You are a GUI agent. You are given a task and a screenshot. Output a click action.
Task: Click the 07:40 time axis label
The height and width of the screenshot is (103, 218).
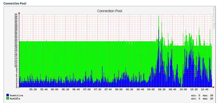[108, 89]
